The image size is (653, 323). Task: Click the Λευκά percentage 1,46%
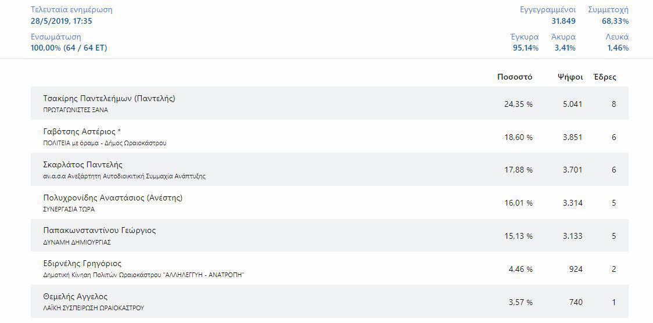(618, 48)
